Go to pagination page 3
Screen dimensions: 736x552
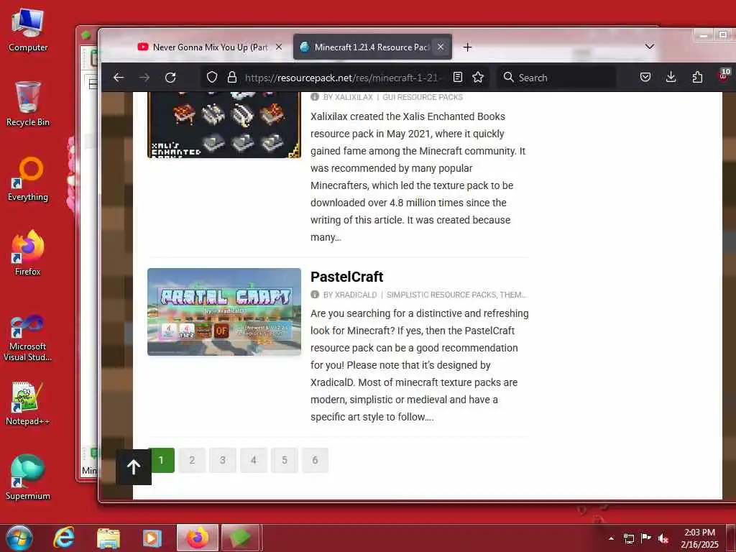coord(223,460)
